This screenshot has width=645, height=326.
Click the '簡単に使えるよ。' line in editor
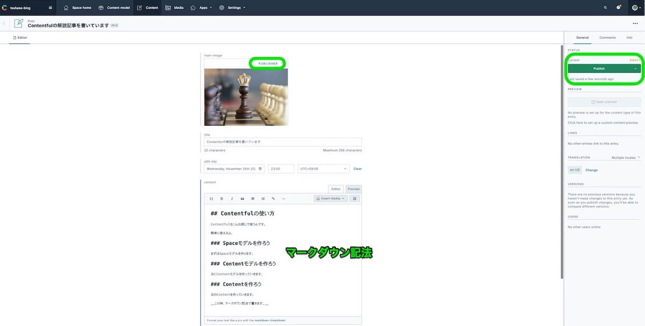221,233
